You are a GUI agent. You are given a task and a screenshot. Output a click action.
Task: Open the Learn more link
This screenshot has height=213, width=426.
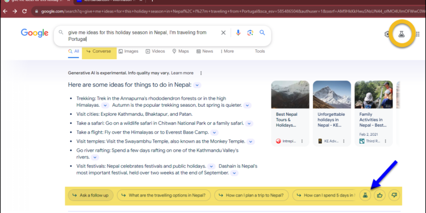point(182,73)
